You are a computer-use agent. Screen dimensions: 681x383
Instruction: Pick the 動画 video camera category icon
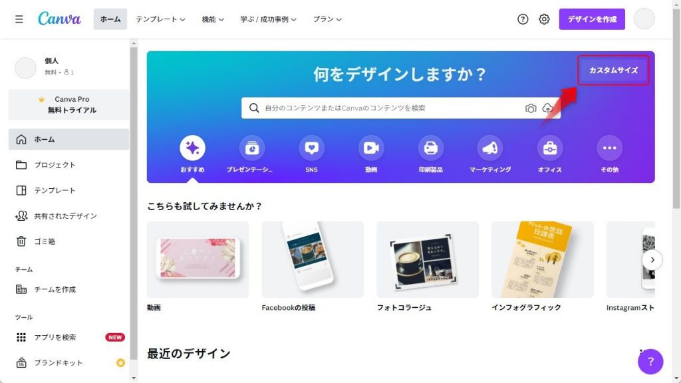click(x=371, y=148)
